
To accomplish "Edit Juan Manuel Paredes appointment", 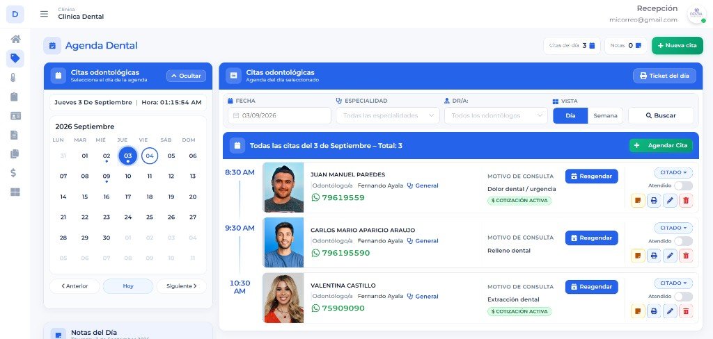I will pos(670,200).
